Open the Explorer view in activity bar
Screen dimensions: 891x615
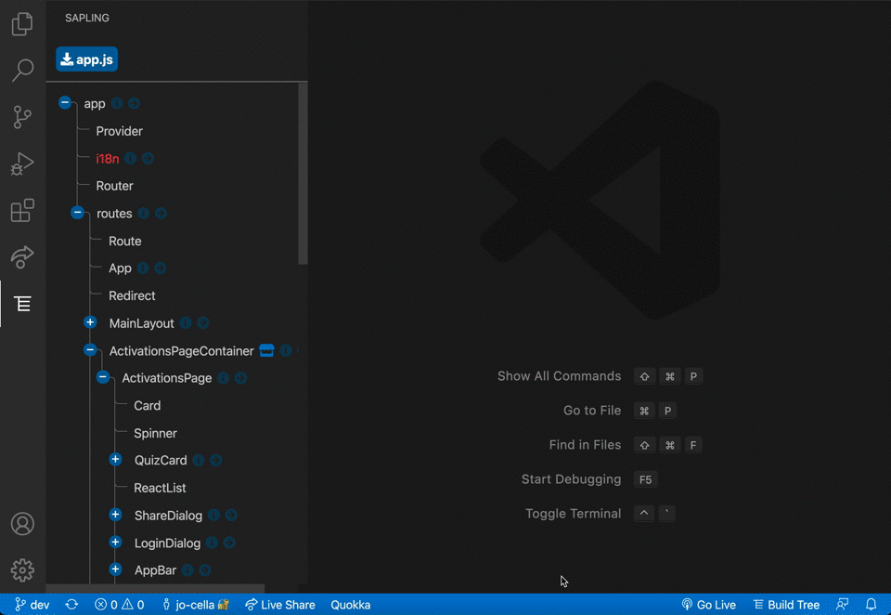[22, 24]
